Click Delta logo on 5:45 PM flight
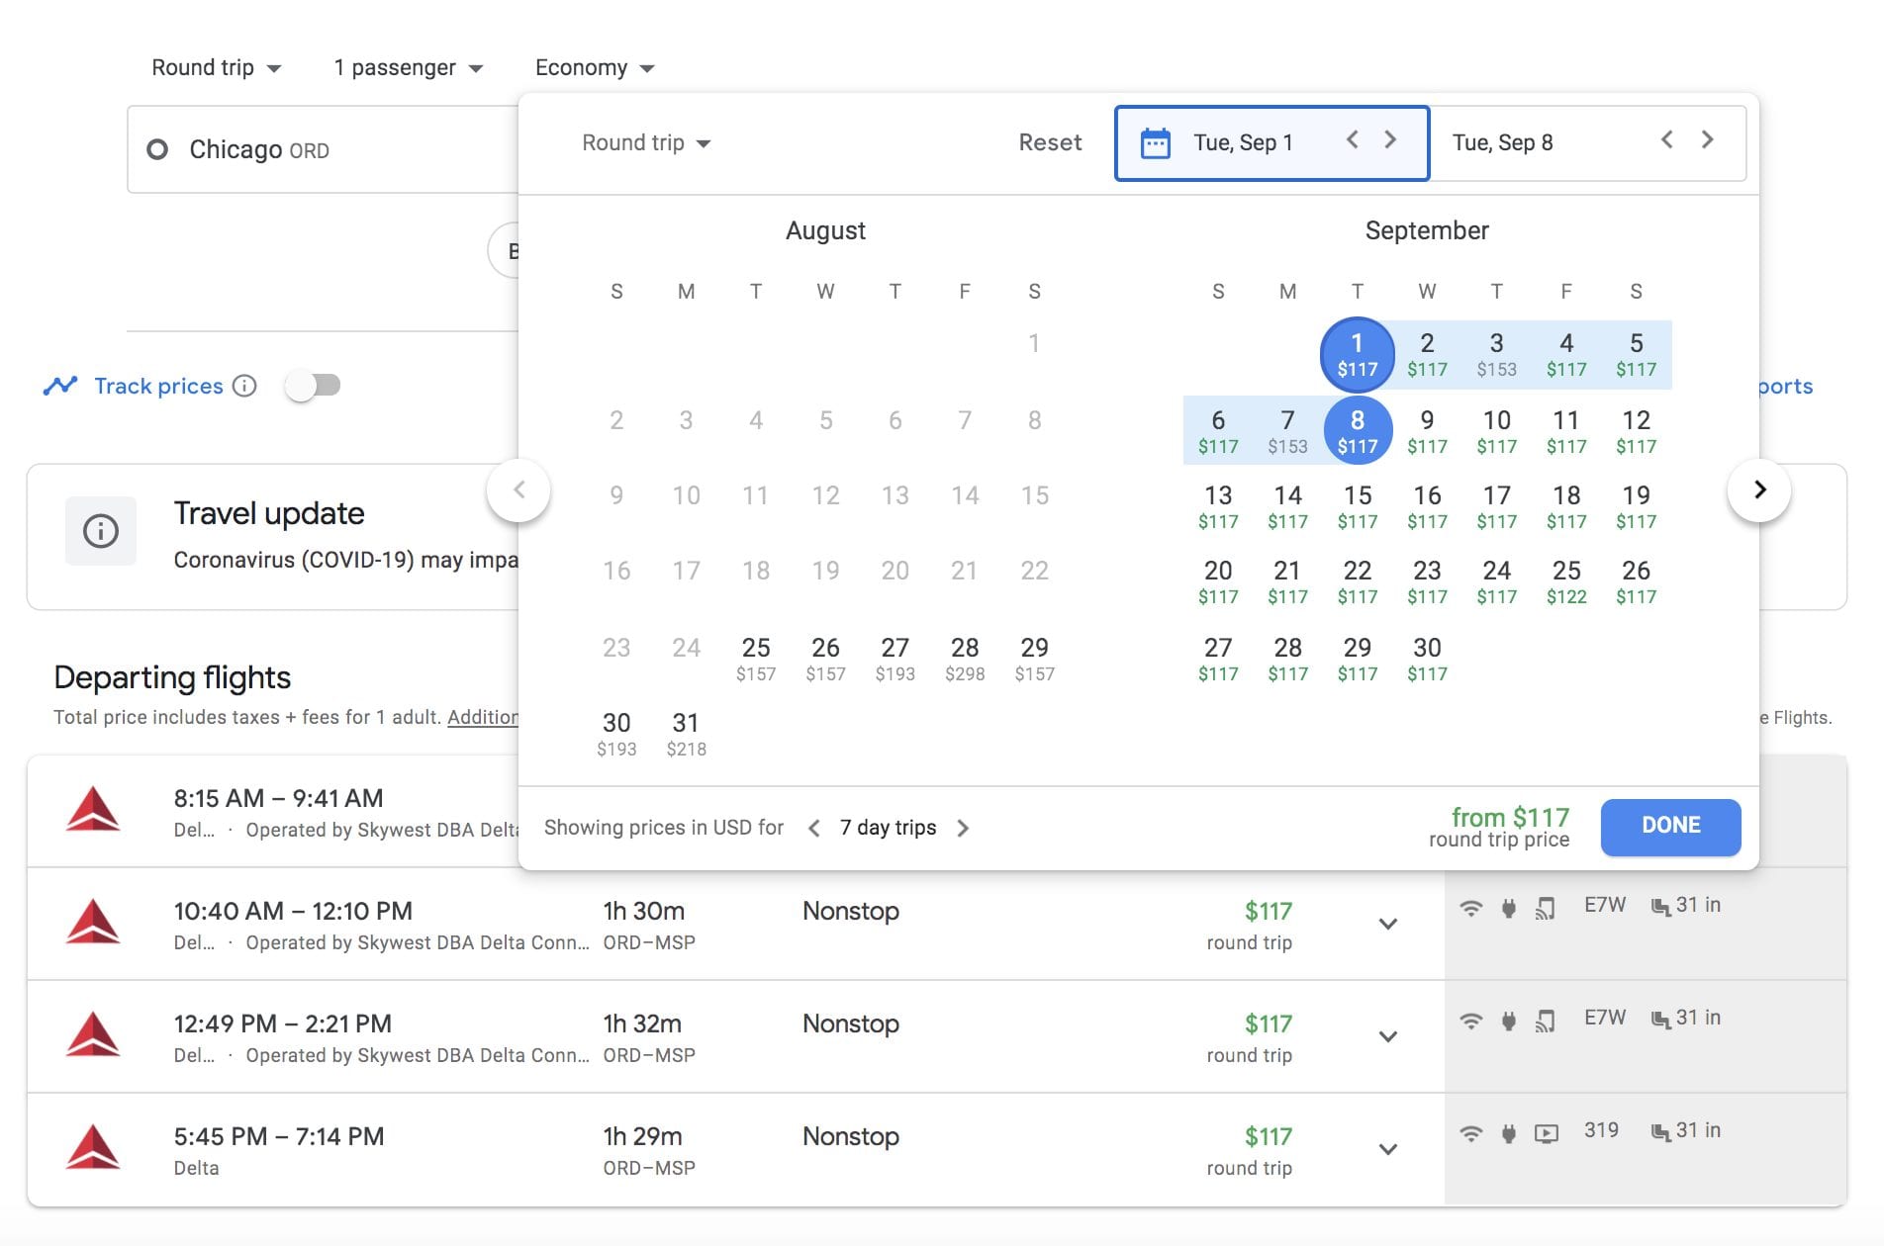Viewport: 1884px width, 1246px height. (x=93, y=1148)
